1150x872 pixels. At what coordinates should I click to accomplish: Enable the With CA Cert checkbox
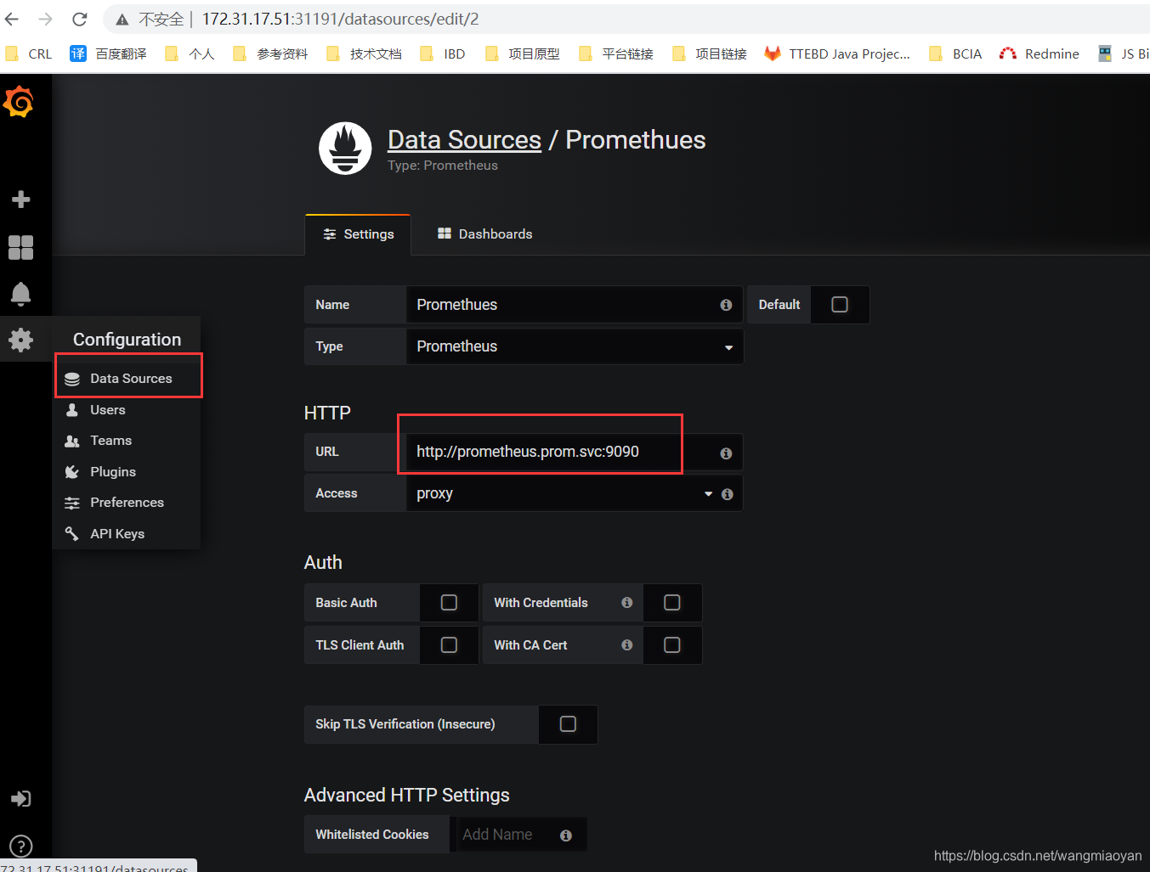click(672, 645)
